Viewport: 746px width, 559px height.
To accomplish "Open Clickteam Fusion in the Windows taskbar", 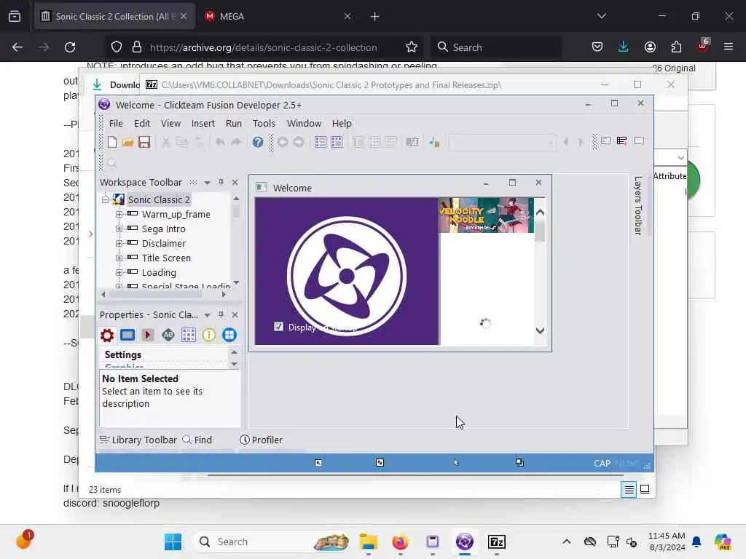I will (464, 542).
